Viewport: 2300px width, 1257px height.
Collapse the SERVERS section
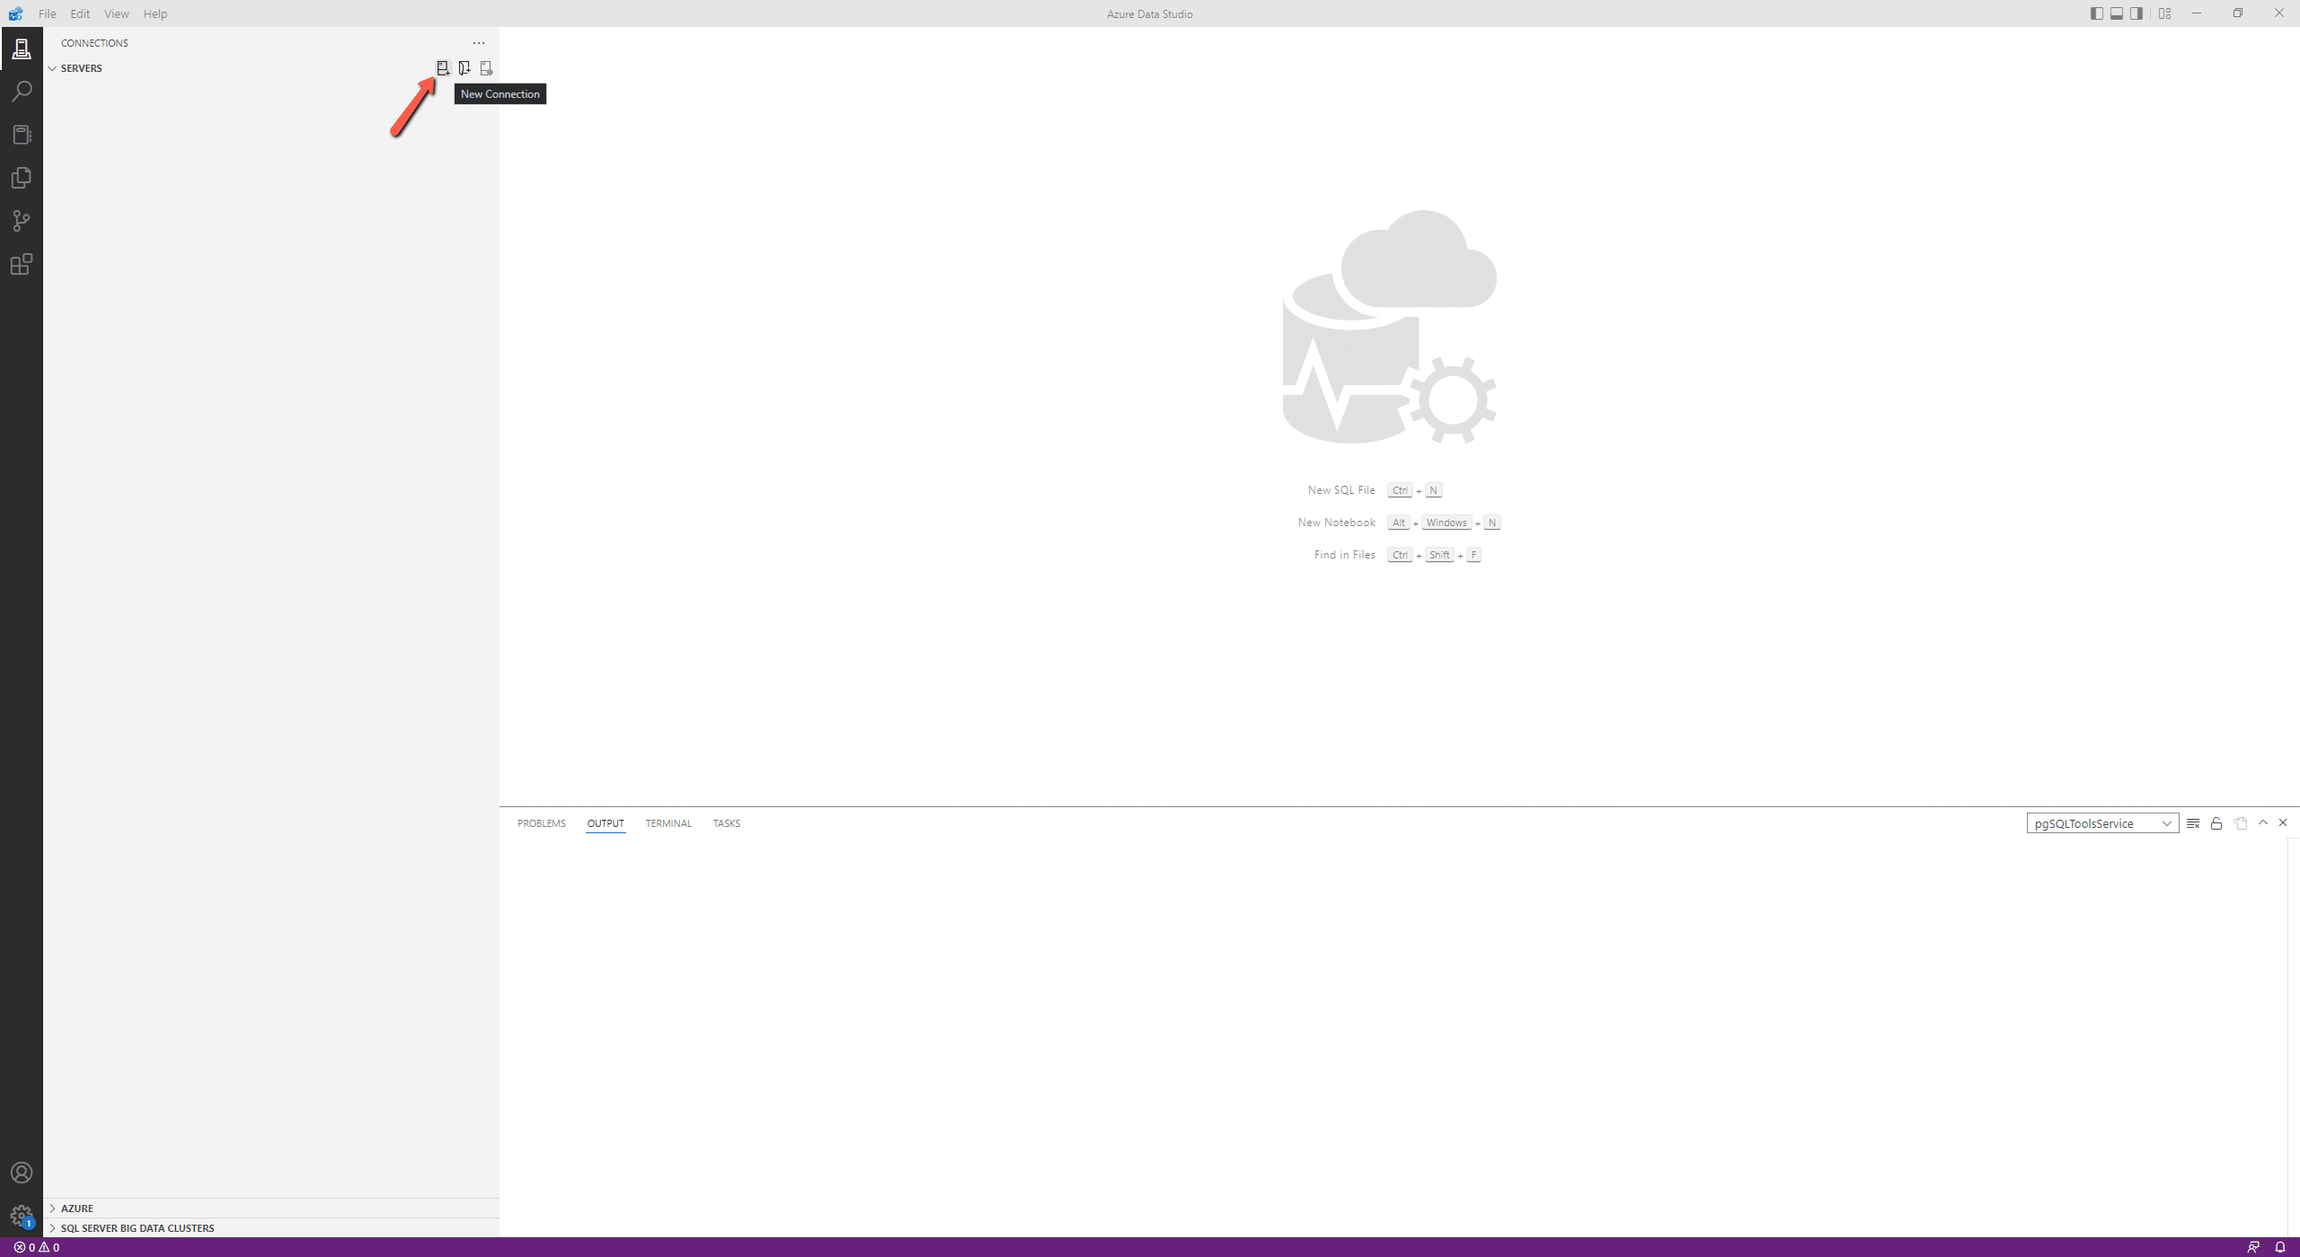[81, 68]
